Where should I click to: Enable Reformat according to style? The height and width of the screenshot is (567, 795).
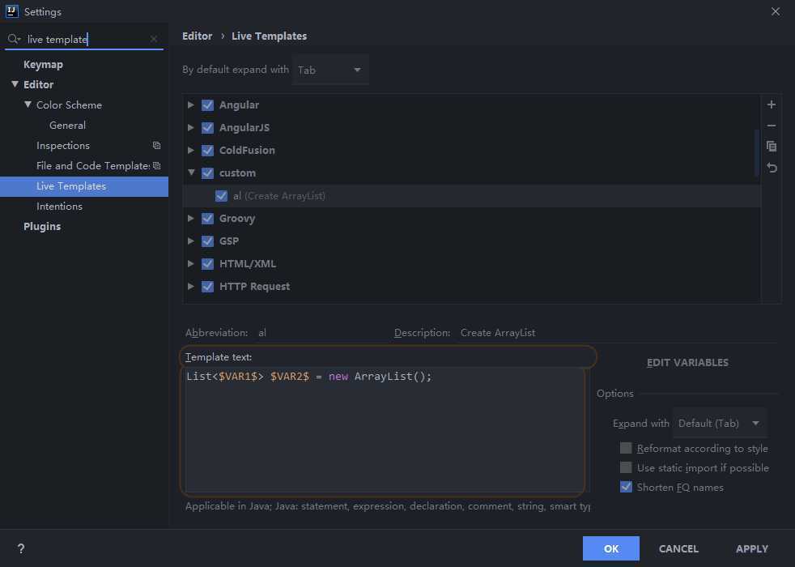(626, 448)
